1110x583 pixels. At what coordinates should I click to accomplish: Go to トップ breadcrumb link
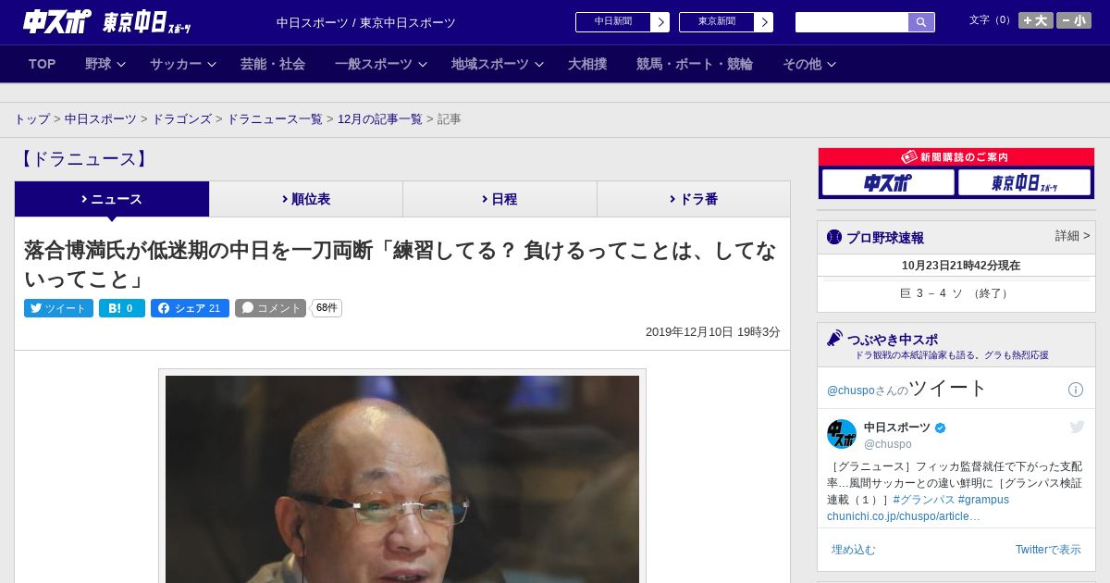click(31, 119)
